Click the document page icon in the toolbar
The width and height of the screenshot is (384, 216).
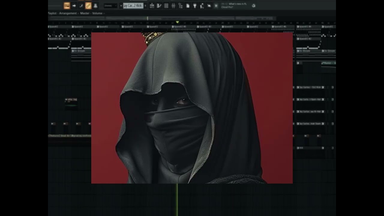point(188,5)
